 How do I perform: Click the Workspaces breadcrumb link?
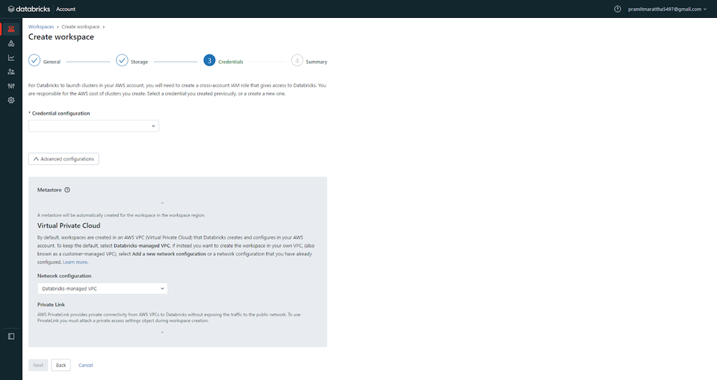click(42, 27)
